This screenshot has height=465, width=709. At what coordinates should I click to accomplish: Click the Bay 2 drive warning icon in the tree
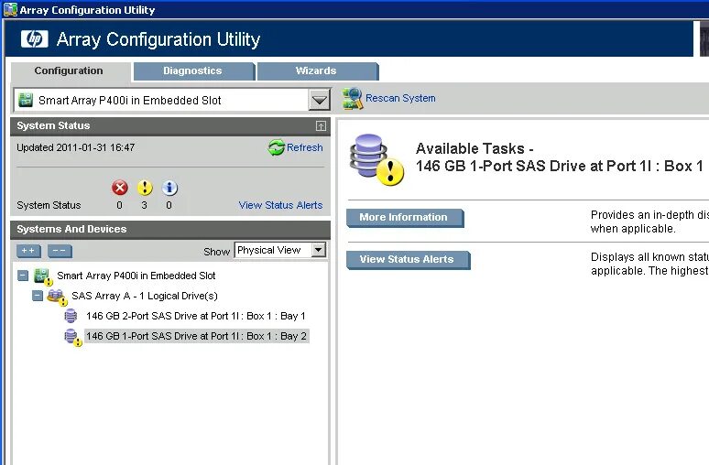72,337
